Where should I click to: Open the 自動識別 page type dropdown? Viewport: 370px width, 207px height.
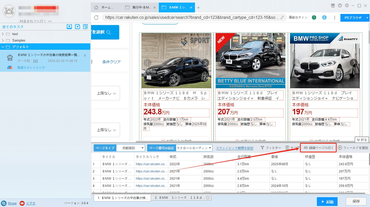131,148
